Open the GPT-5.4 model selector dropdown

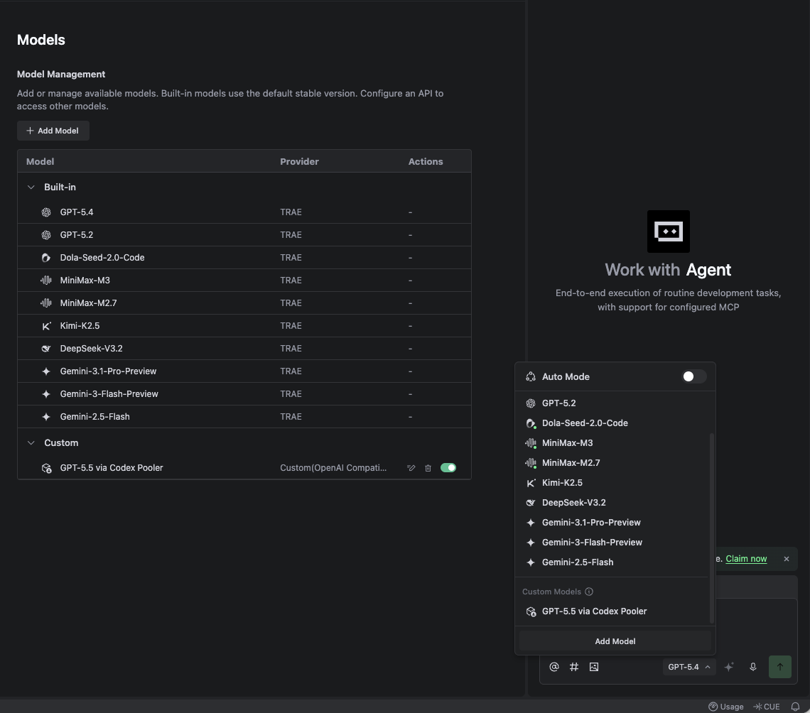point(689,667)
